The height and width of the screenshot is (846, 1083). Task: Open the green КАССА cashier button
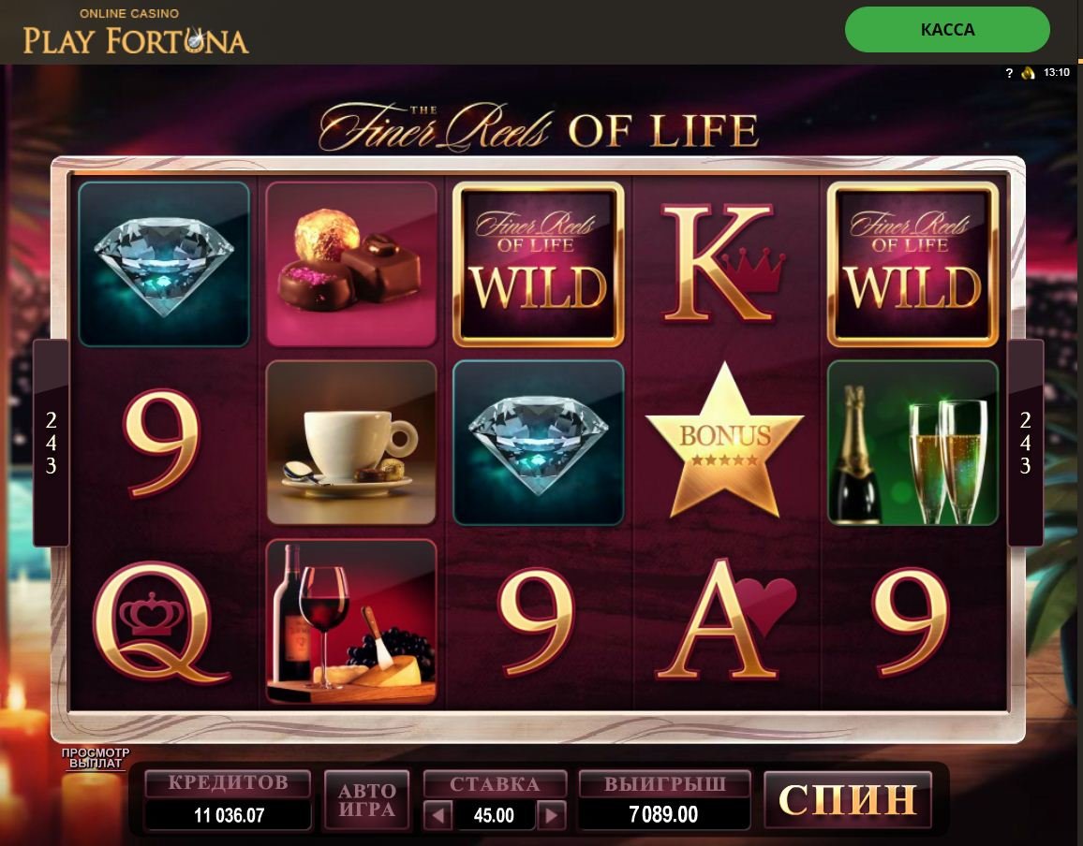pyautogui.click(x=948, y=30)
